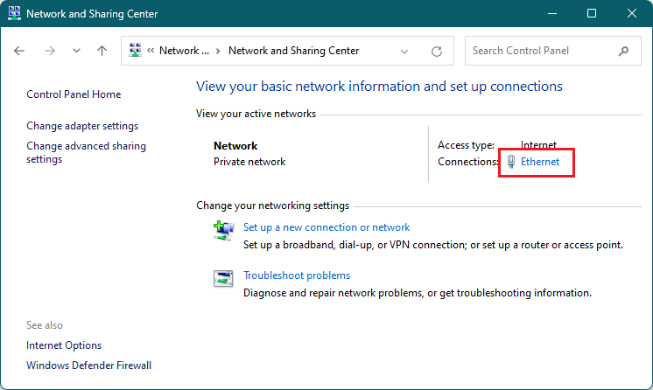Open Troubleshoot problems
The width and height of the screenshot is (653, 390).
point(297,275)
